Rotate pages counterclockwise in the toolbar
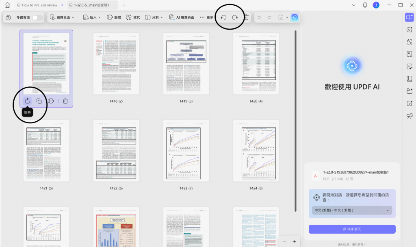 (x=224, y=17)
